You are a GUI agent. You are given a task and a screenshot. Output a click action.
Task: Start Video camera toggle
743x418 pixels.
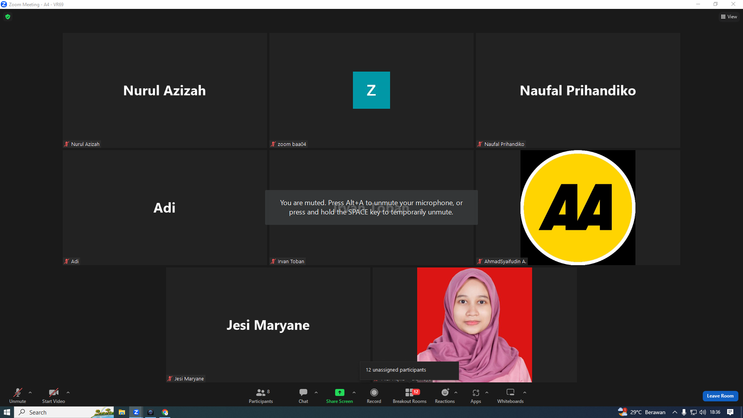coord(53,396)
